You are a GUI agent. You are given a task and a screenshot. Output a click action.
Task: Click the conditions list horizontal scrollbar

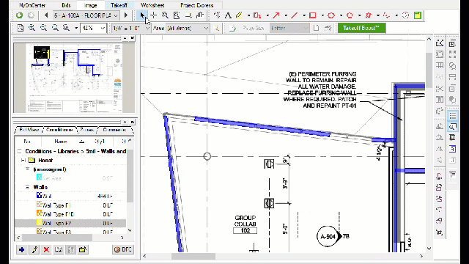57,238
